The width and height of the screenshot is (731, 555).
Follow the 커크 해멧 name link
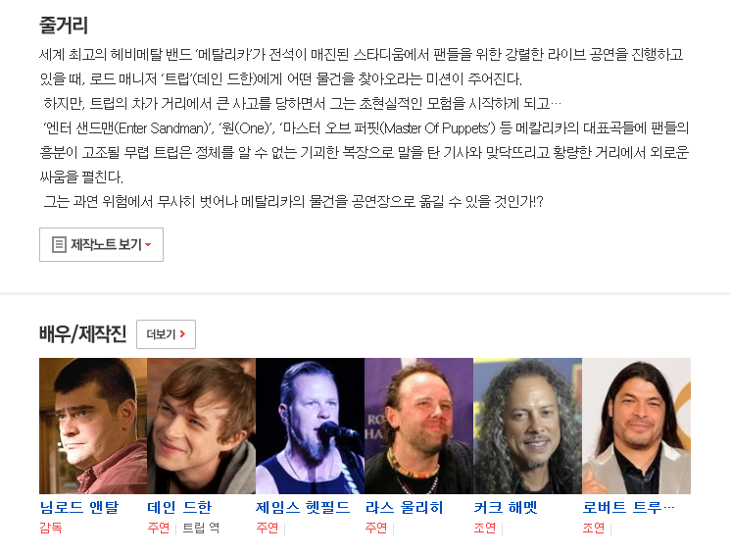[x=506, y=507]
